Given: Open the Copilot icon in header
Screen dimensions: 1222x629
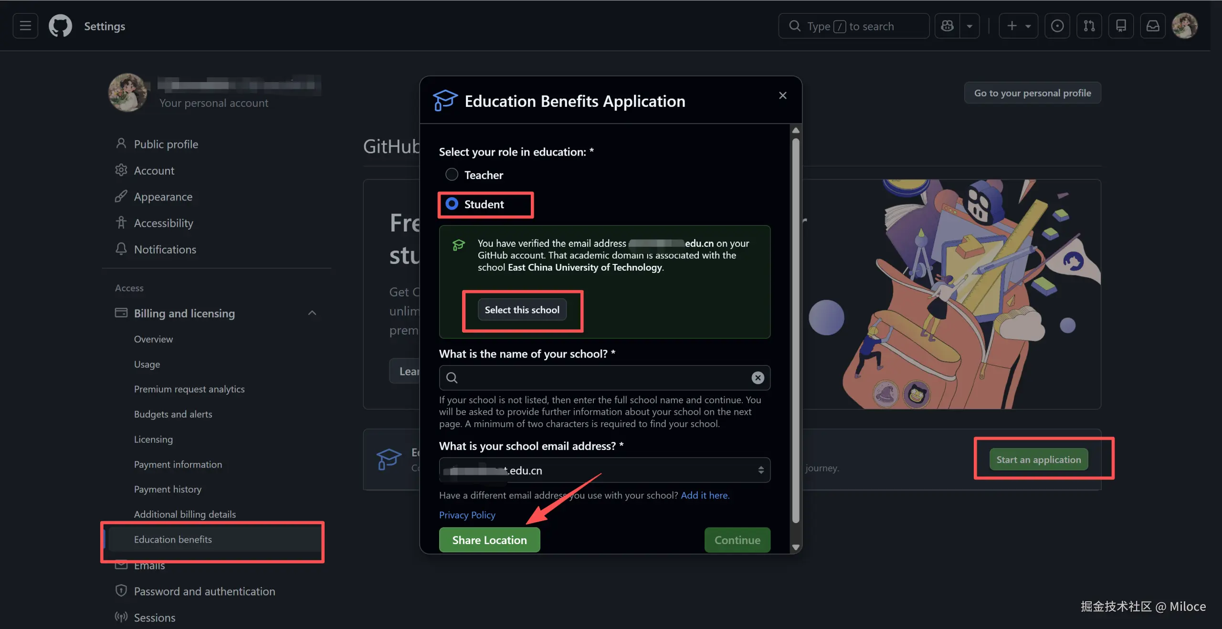Looking at the screenshot, I should click(x=947, y=26).
